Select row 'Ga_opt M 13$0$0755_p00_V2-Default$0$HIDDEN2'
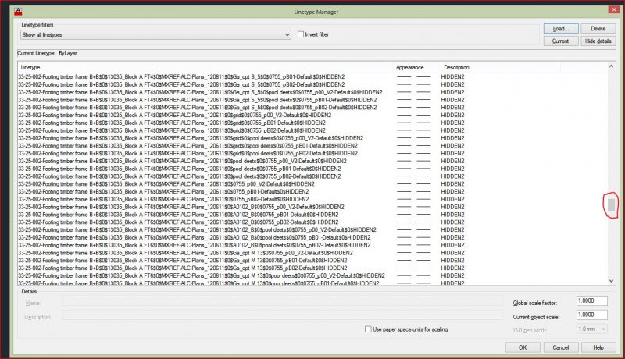625x359 pixels. point(313,253)
